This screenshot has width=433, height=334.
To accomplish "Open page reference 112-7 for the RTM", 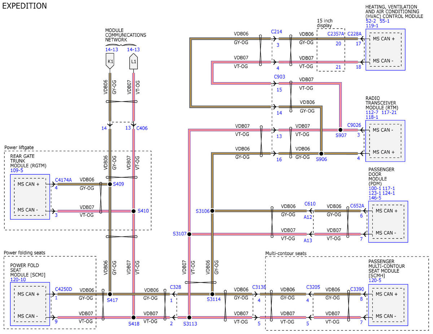I will pyautogui.click(x=372, y=112).
